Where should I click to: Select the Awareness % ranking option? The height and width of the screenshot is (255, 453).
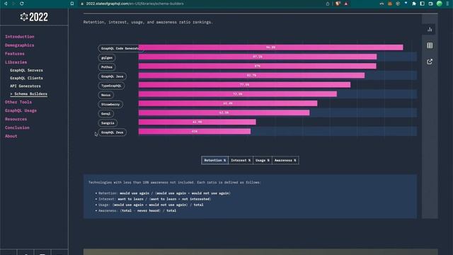[x=285, y=160]
